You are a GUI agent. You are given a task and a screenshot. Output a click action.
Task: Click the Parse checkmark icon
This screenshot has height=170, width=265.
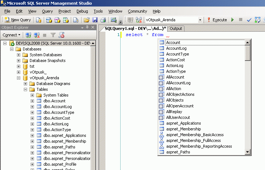(x=249, y=20)
